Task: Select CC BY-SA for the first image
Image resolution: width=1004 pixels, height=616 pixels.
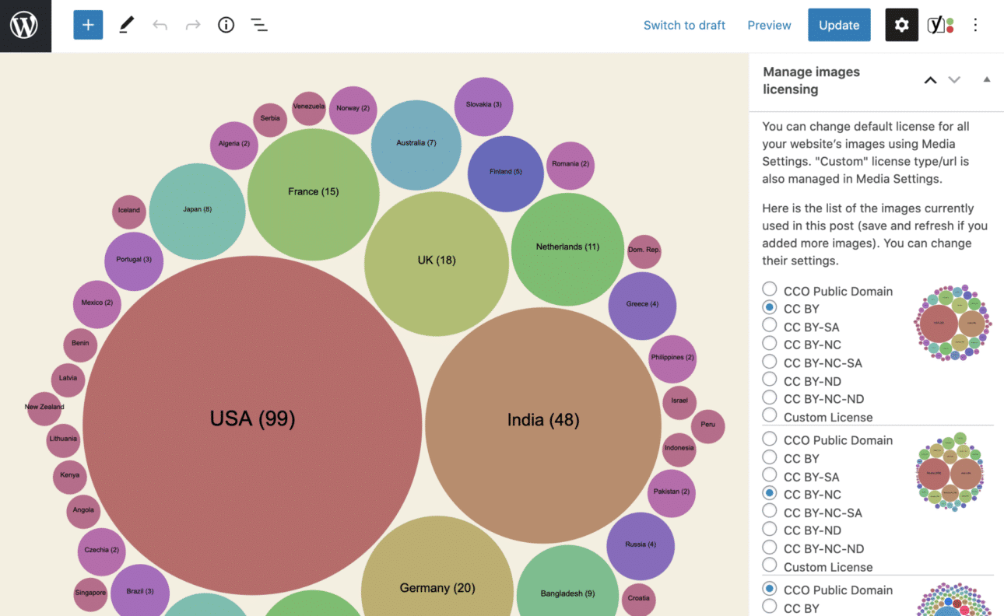Action: click(769, 325)
